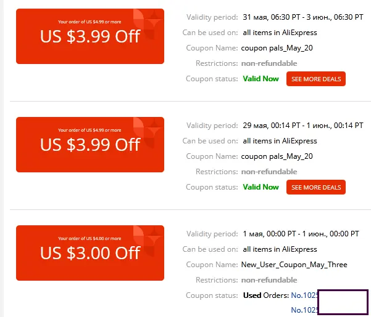Open the first used order number link
Viewport: 371px width, 317px height.
pos(304,295)
